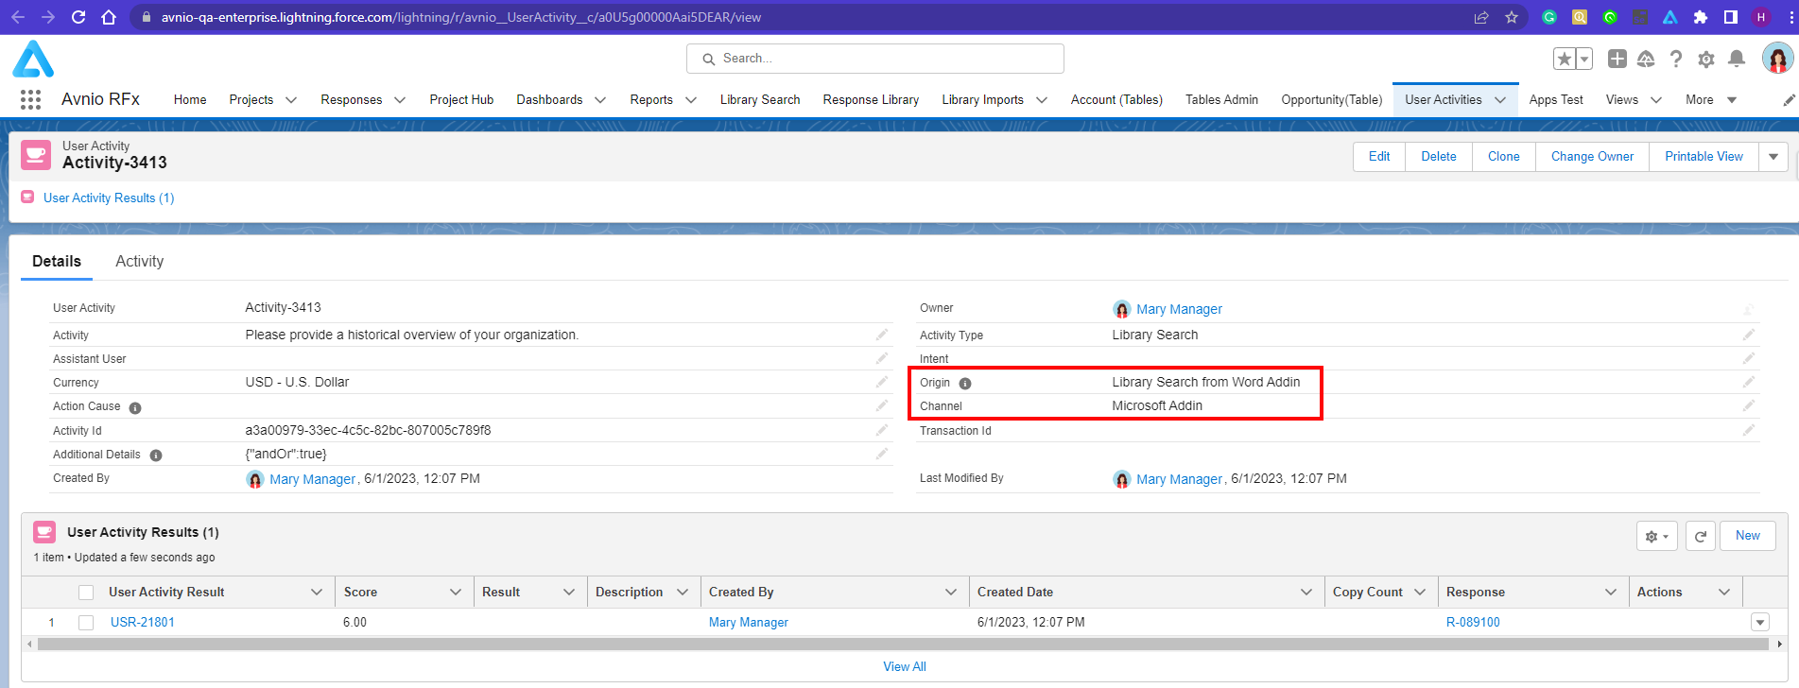Open user profile avatar in header
This screenshot has width=1799, height=688.
pos(1777,59)
